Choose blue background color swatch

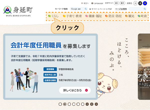click(145, 3)
